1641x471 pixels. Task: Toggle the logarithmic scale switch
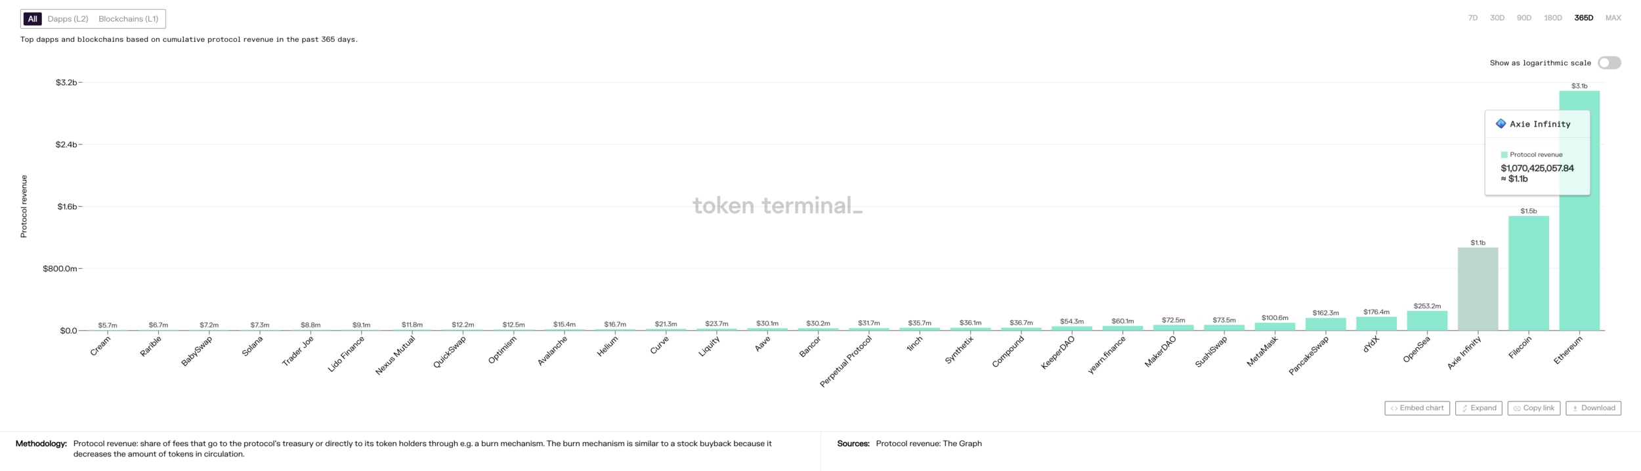[x=1609, y=63]
